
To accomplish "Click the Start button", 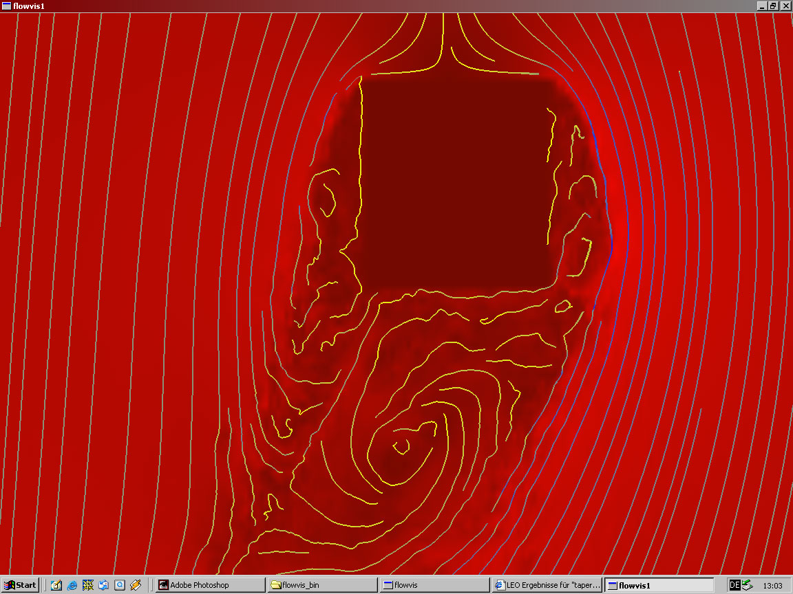I will click(x=21, y=585).
